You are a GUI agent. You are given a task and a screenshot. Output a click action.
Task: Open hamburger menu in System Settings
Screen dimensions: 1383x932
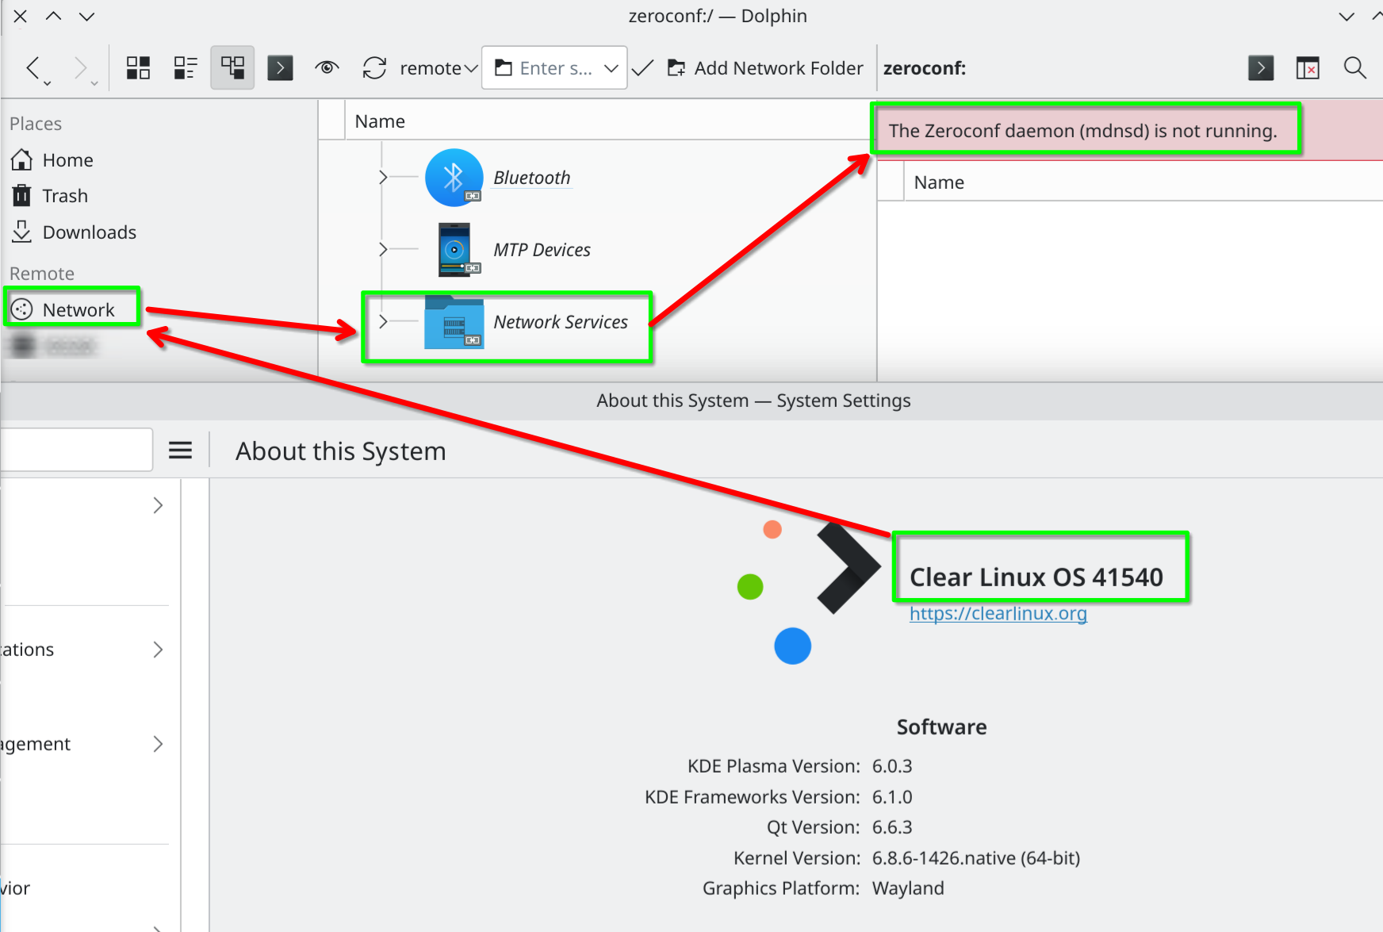coord(181,451)
